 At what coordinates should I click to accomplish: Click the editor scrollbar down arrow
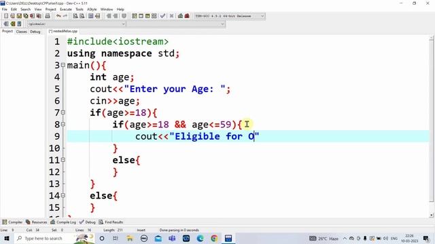432,215
